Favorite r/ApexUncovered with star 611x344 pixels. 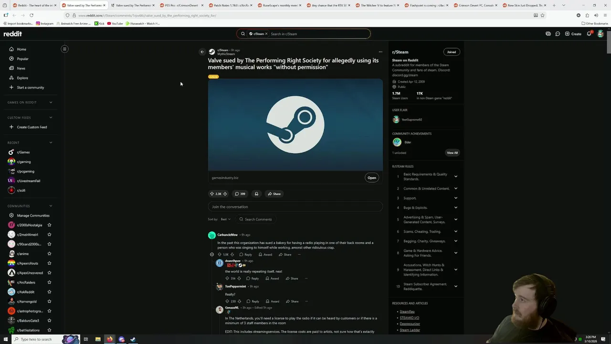[x=49, y=273]
